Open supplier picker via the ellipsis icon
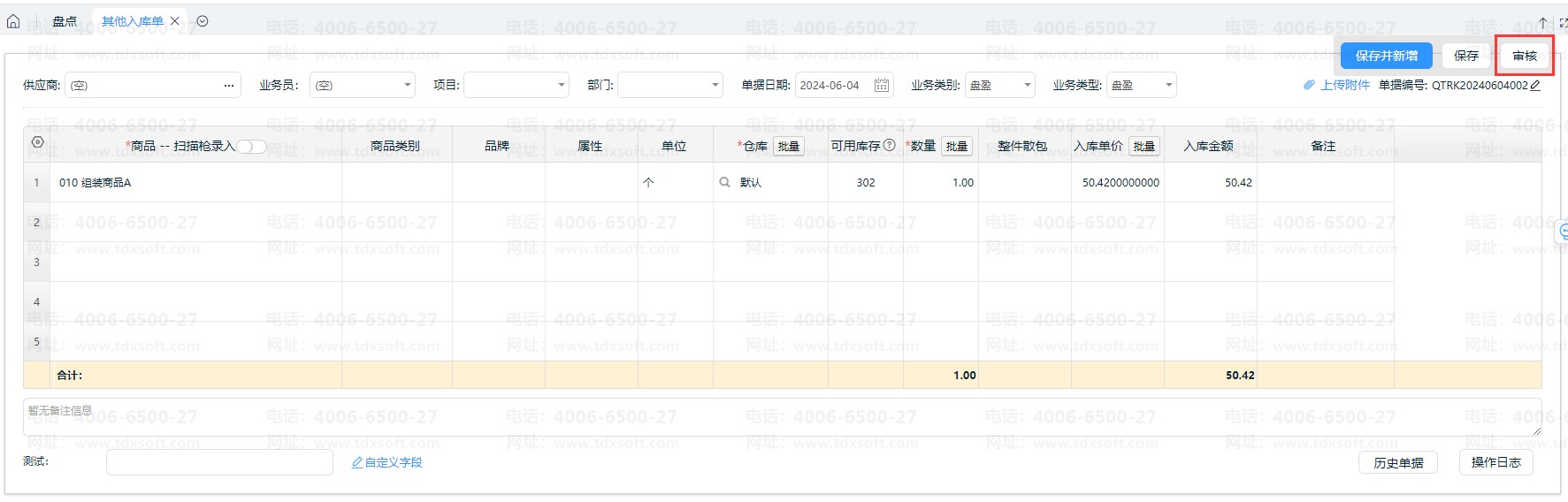This screenshot has height=502, width=1568. 229,86
